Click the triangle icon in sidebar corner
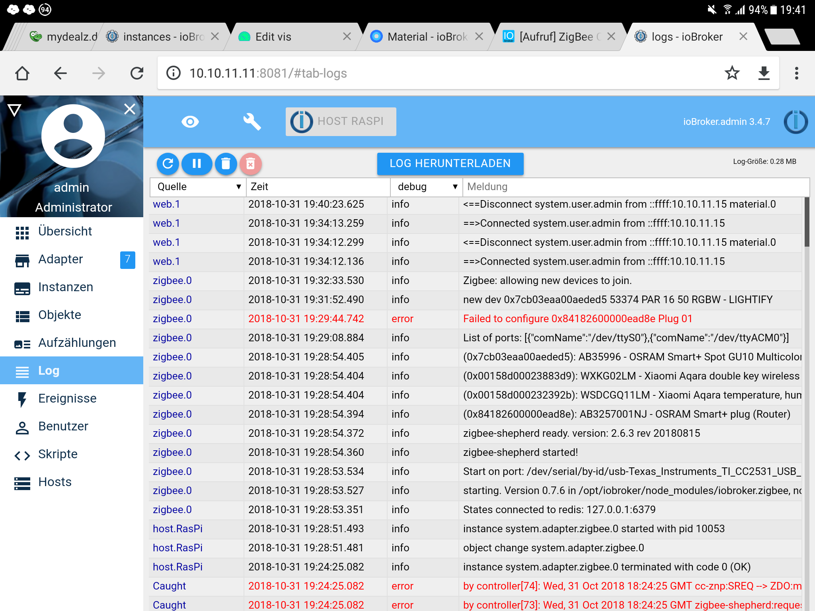815x611 pixels. click(x=14, y=110)
